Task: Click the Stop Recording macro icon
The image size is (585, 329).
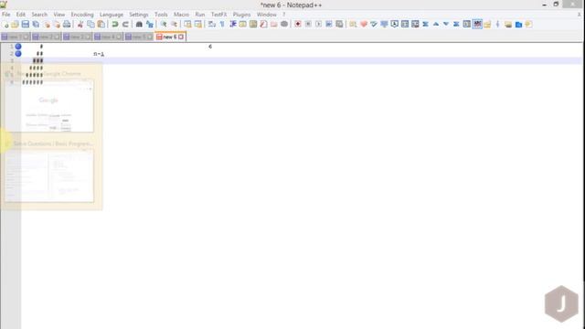Action: 308,25
